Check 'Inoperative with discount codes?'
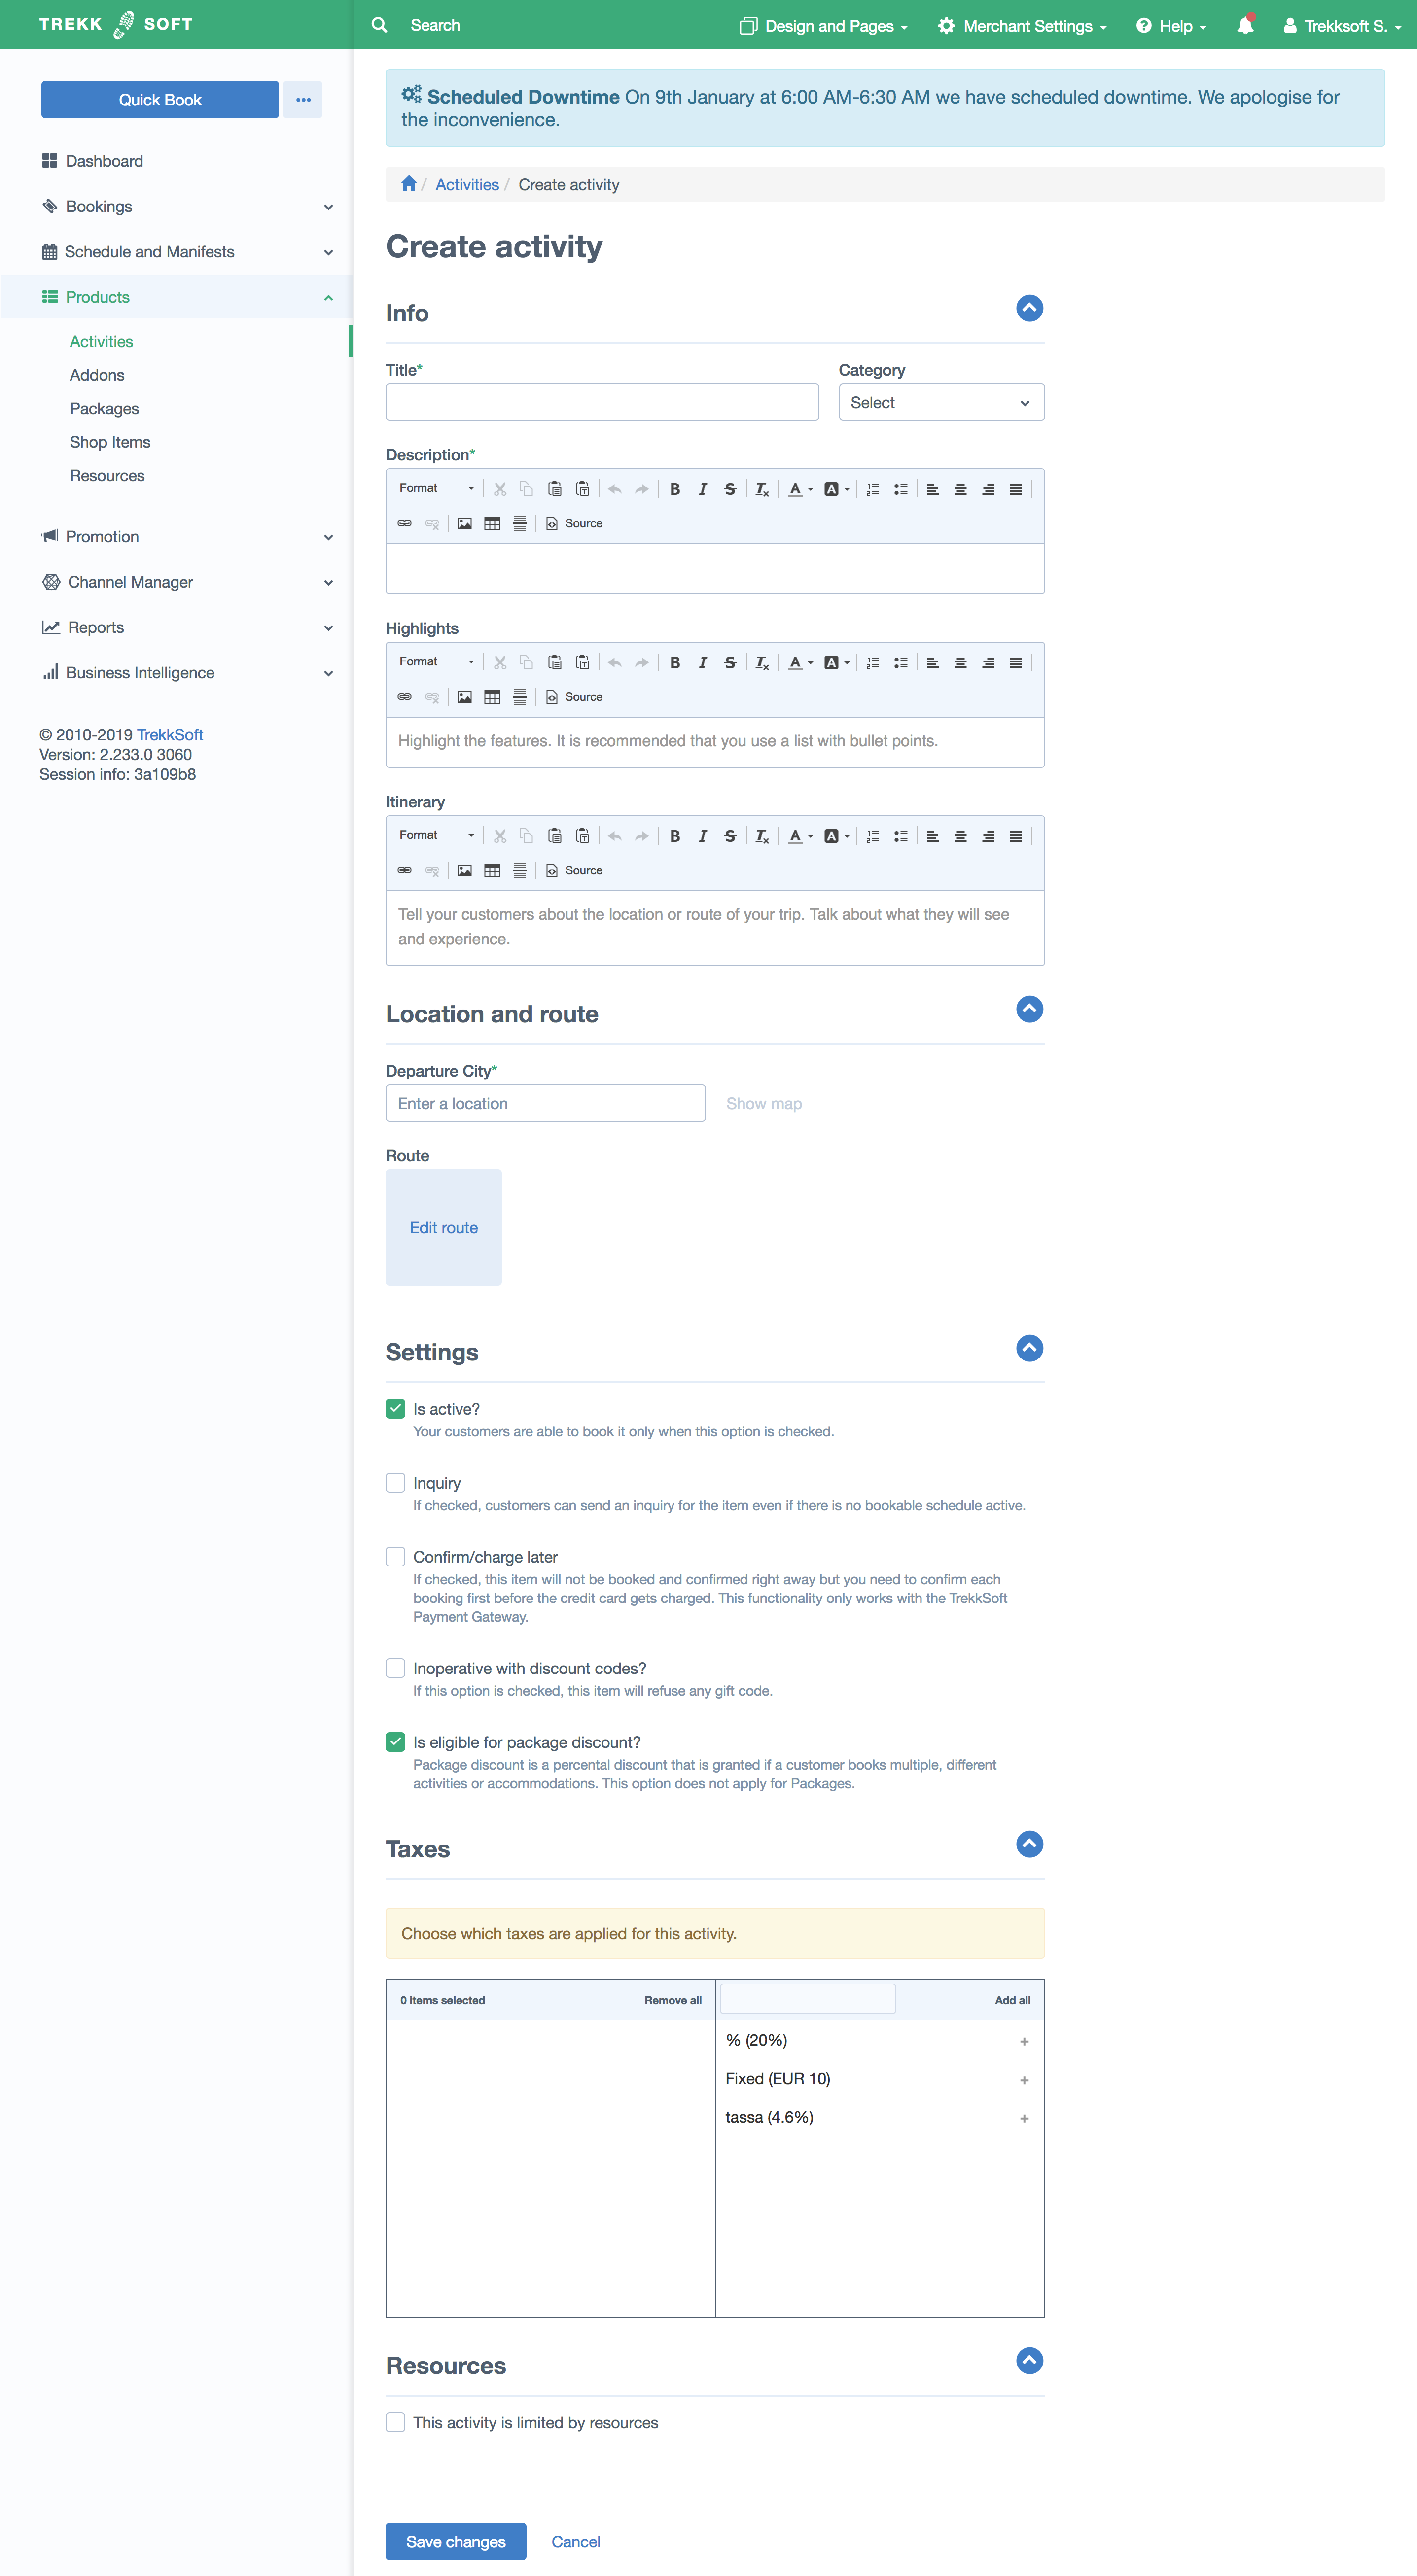Screen dimensions: 1417x2576 tap(396, 1667)
